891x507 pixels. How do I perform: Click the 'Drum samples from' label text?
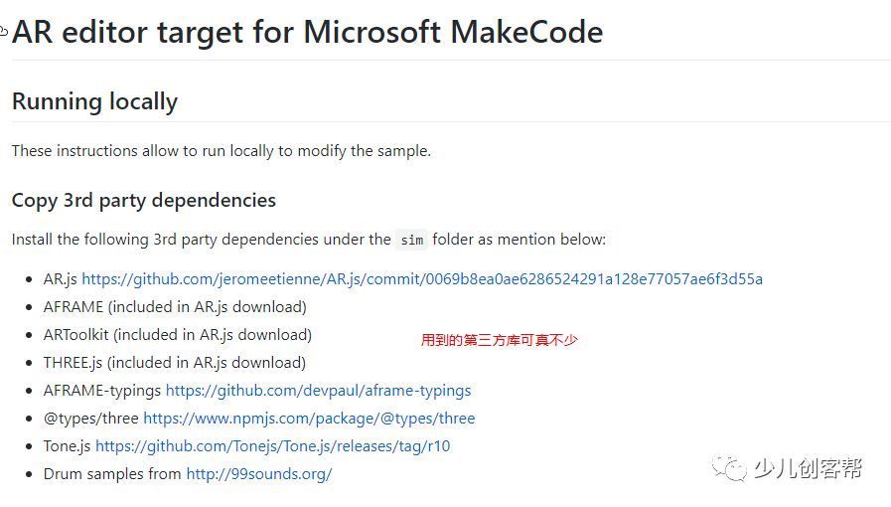pos(112,474)
